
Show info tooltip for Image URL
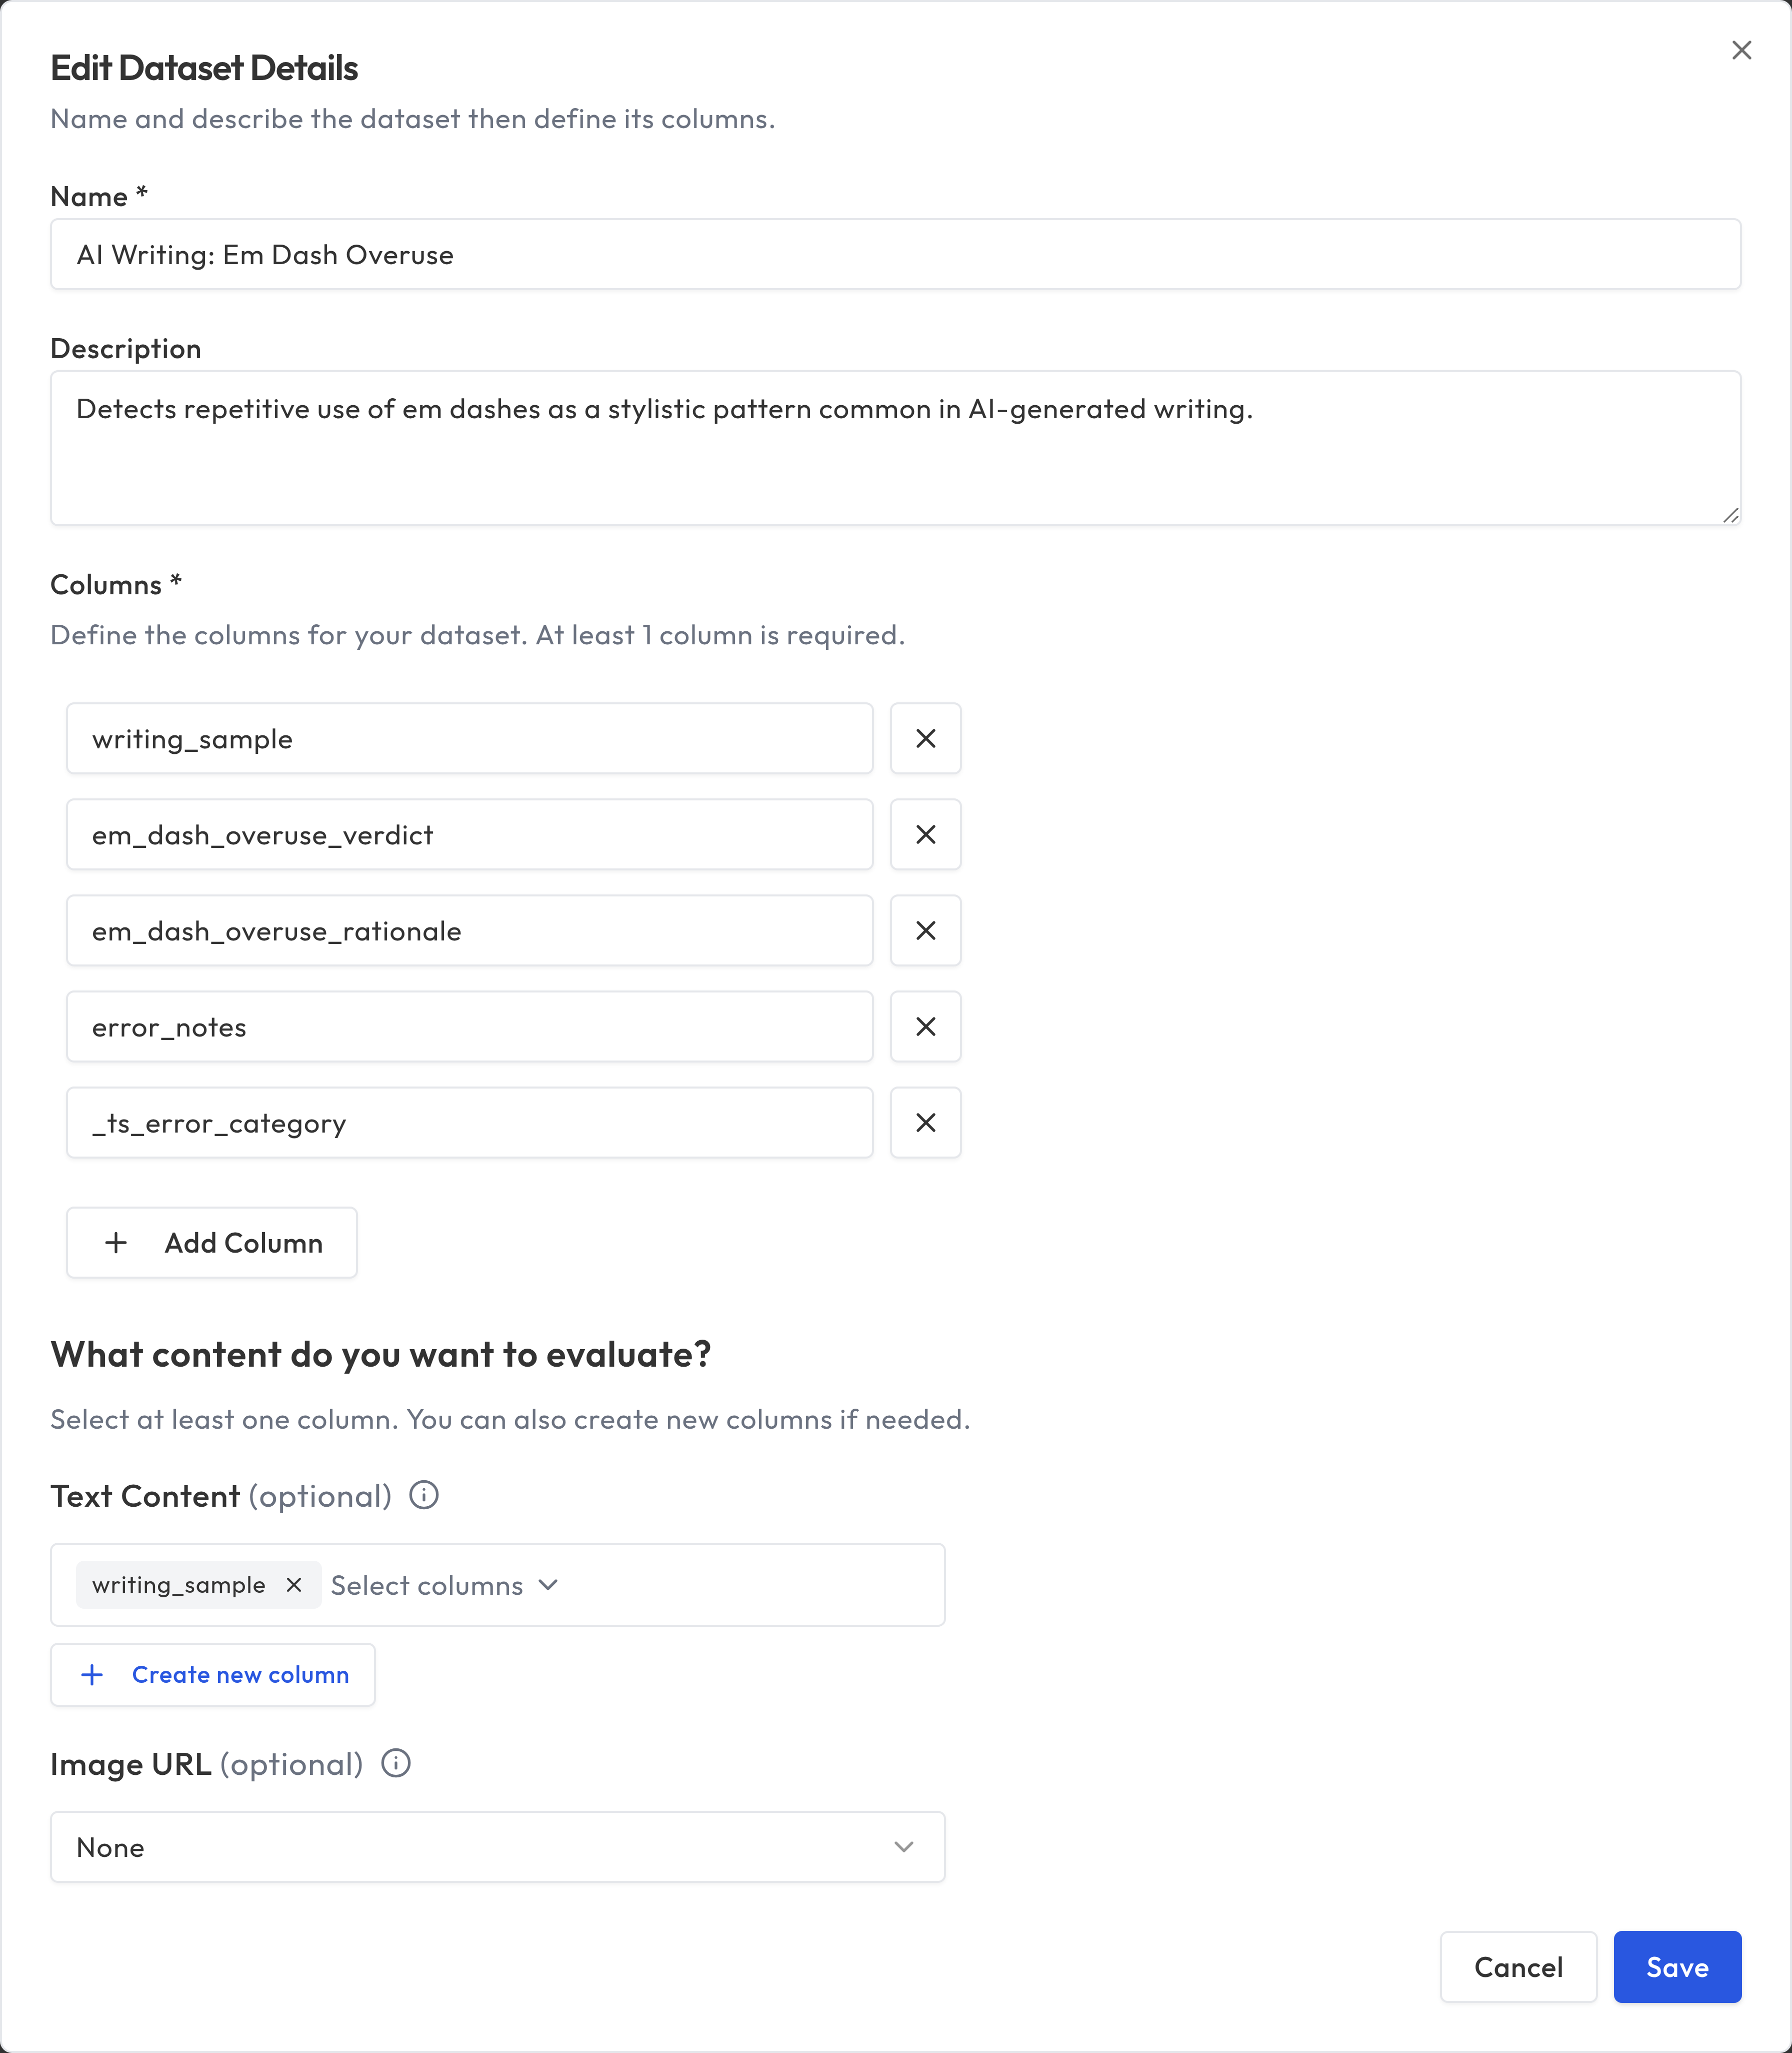(396, 1763)
